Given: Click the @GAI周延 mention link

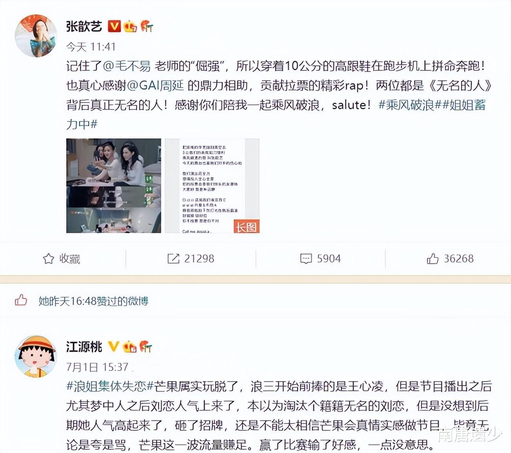Looking at the screenshot, I should (x=156, y=85).
